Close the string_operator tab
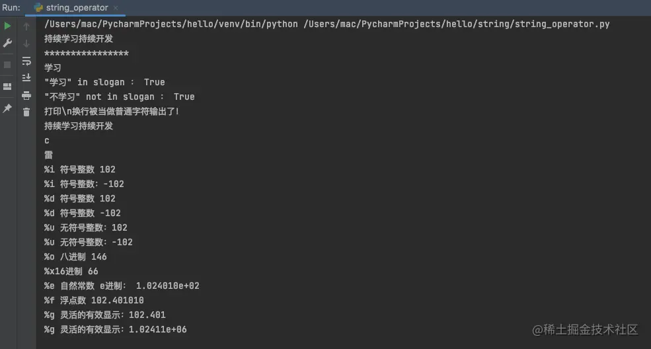 (116, 7)
